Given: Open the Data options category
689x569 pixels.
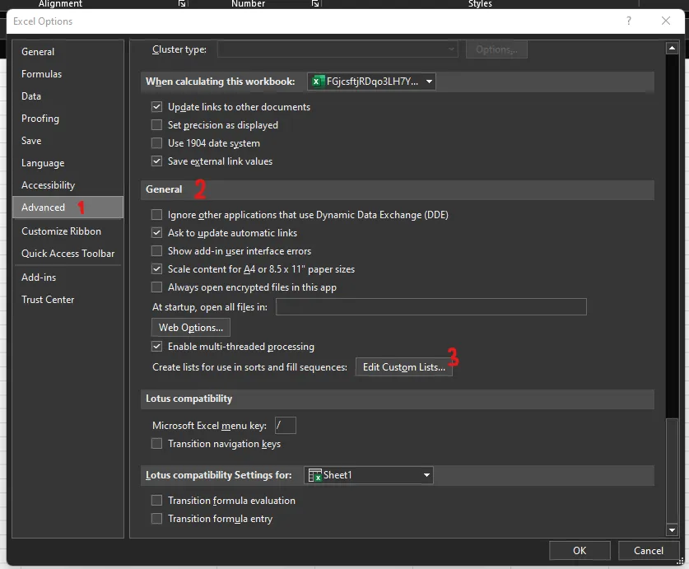Looking at the screenshot, I should 68,96.
